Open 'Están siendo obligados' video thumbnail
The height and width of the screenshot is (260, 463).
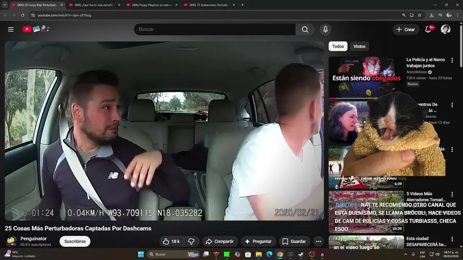(366, 77)
